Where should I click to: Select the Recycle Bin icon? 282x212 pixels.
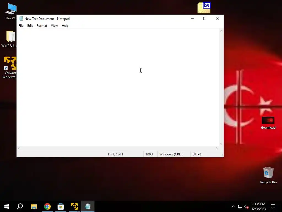[268, 175]
